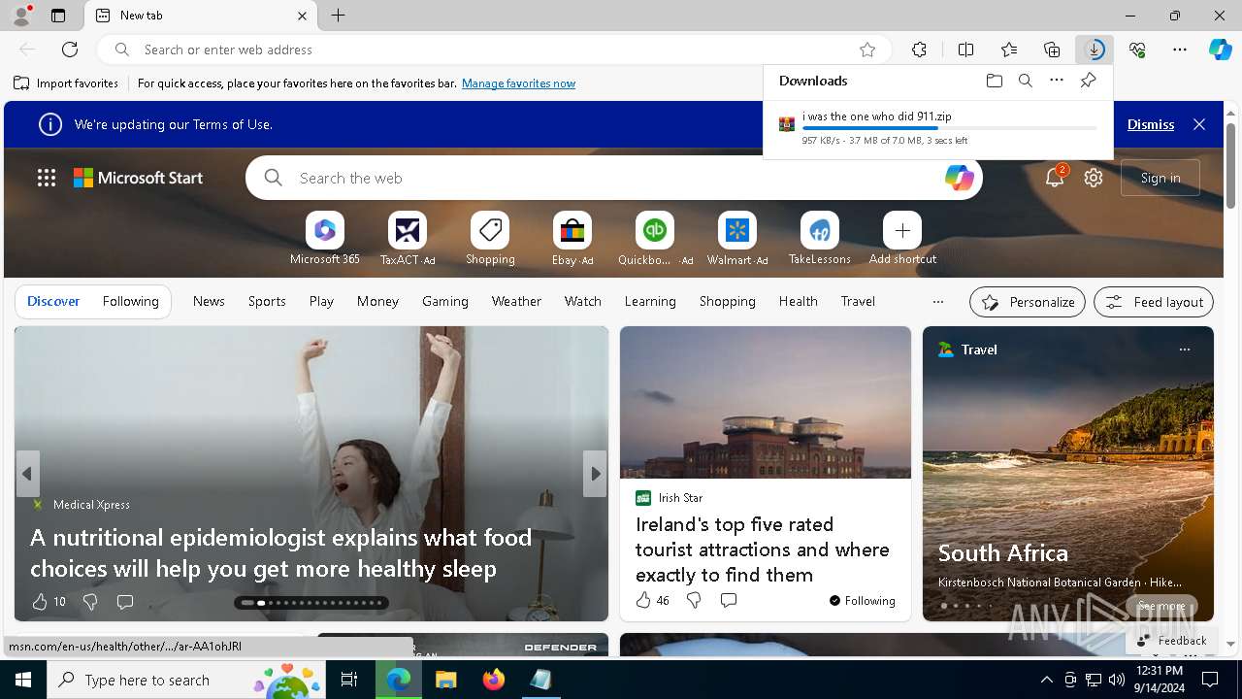Open Feed layout button
The height and width of the screenshot is (699, 1242).
(1154, 302)
